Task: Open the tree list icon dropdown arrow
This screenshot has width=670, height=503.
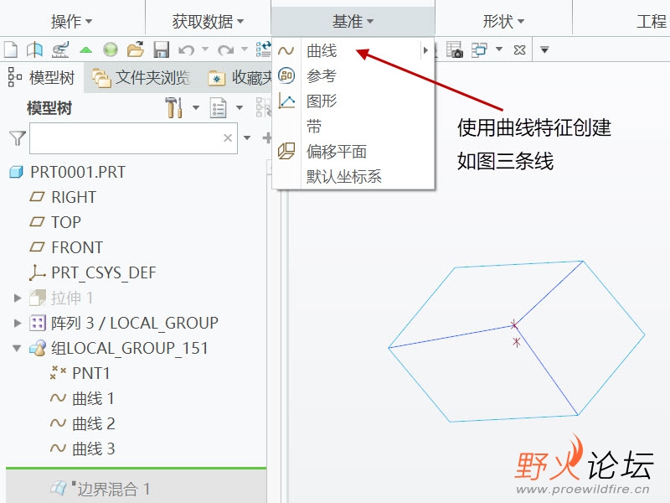Action: pyautogui.click(x=240, y=107)
